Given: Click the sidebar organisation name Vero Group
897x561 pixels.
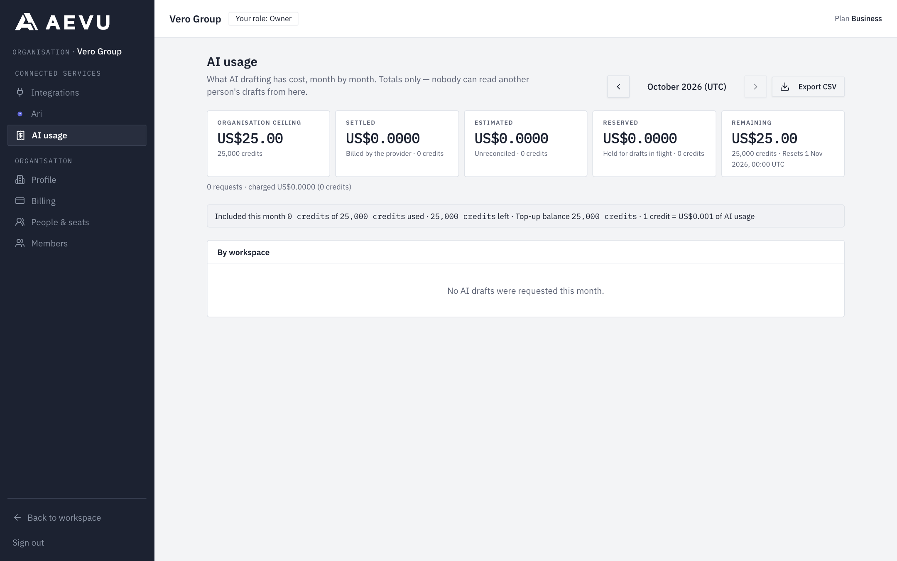Looking at the screenshot, I should point(99,52).
